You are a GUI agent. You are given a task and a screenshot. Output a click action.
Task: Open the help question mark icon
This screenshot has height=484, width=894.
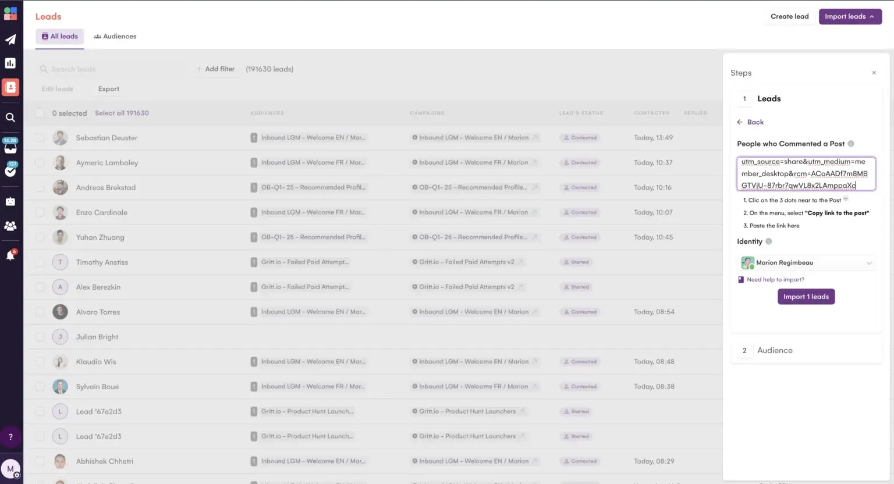coord(10,437)
